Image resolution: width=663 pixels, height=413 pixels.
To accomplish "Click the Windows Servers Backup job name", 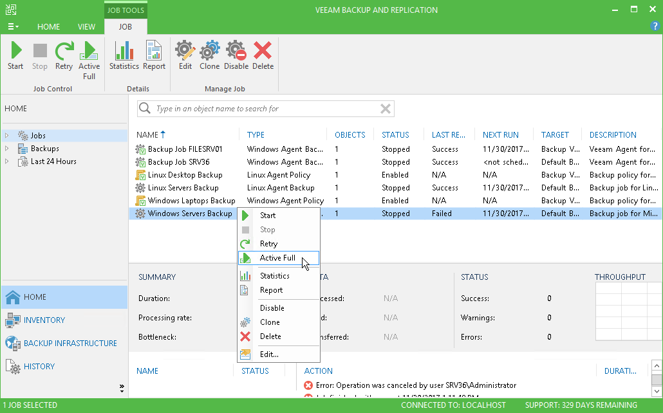I will pos(190,214).
